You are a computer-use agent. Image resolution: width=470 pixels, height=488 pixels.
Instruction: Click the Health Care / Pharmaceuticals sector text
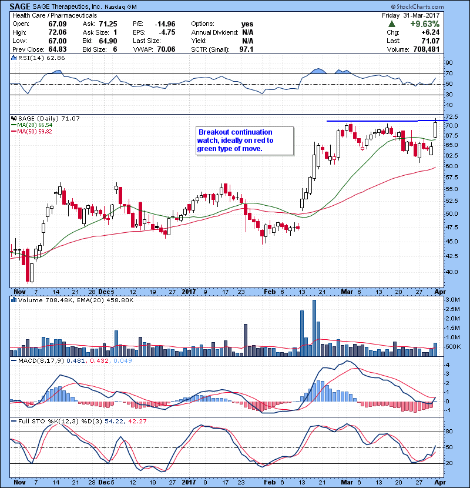pos(55,15)
